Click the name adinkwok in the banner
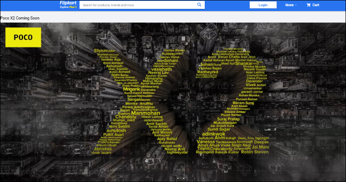Screen dimensions: 346x182 pyautogui.click(x=214, y=133)
